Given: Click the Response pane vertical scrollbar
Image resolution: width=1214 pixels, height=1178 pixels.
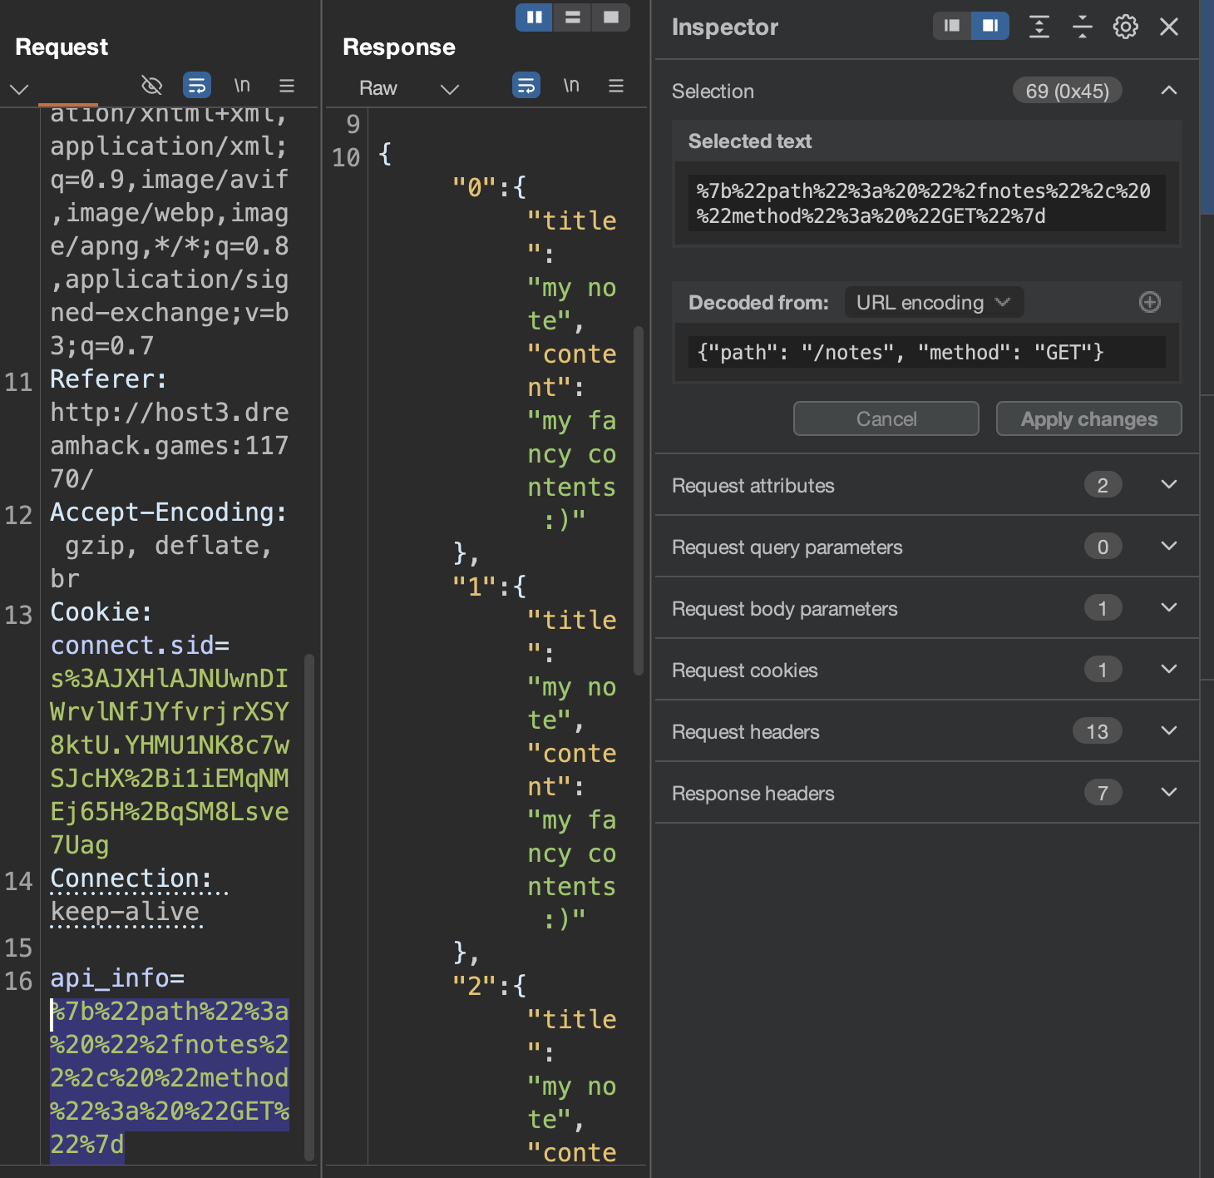Looking at the screenshot, I should click(x=639, y=500).
